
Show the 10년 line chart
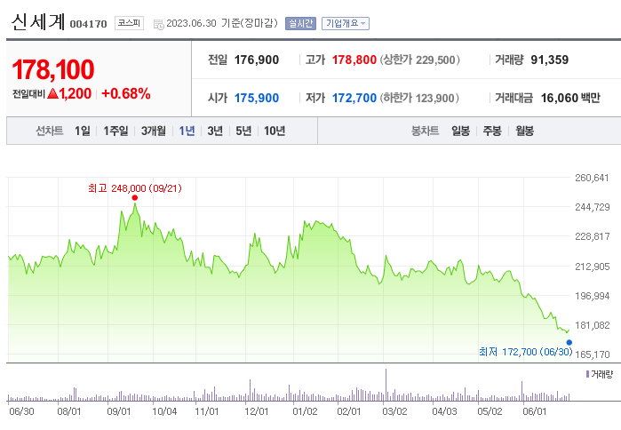[x=275, y=131]
